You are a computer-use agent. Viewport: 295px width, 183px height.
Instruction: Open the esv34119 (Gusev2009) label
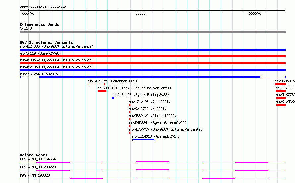pyautogui.click(x=40, y=53)
